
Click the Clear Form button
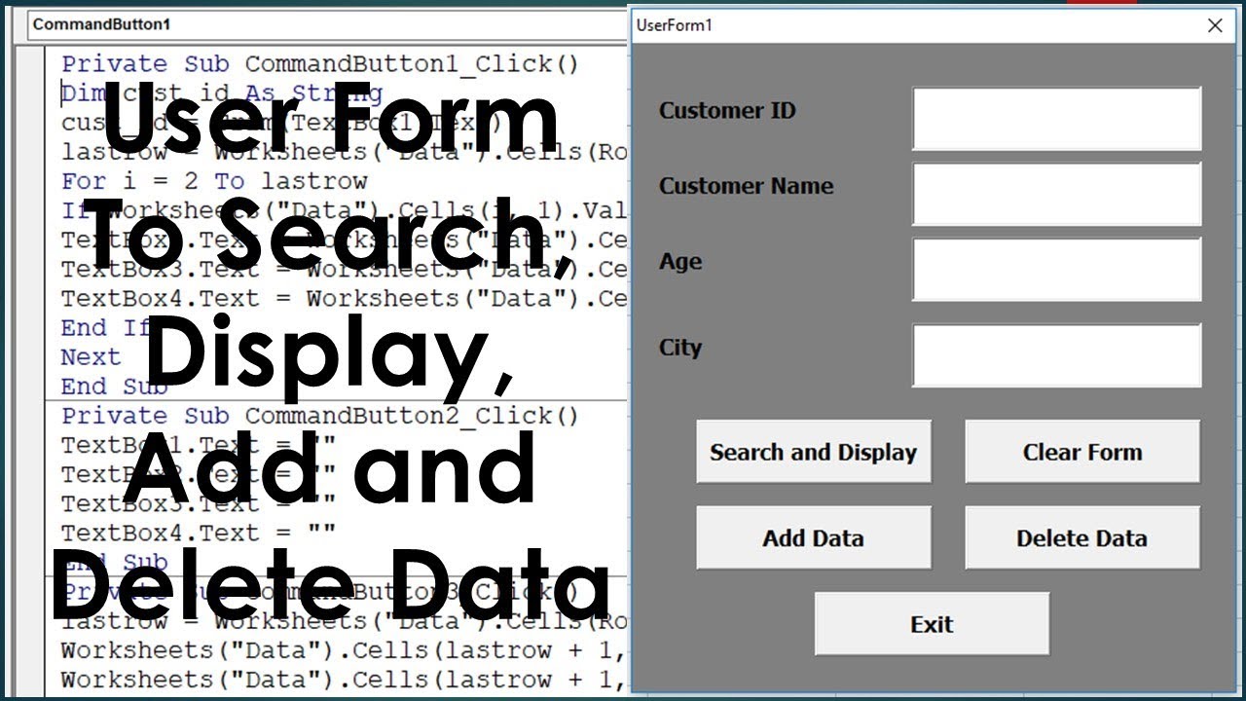1082,452
